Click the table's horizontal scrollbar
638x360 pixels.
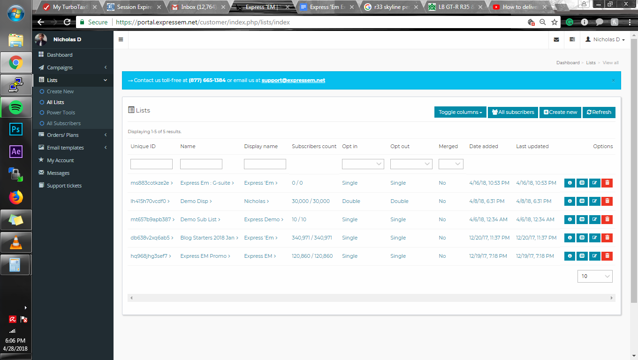click(372, 298)
